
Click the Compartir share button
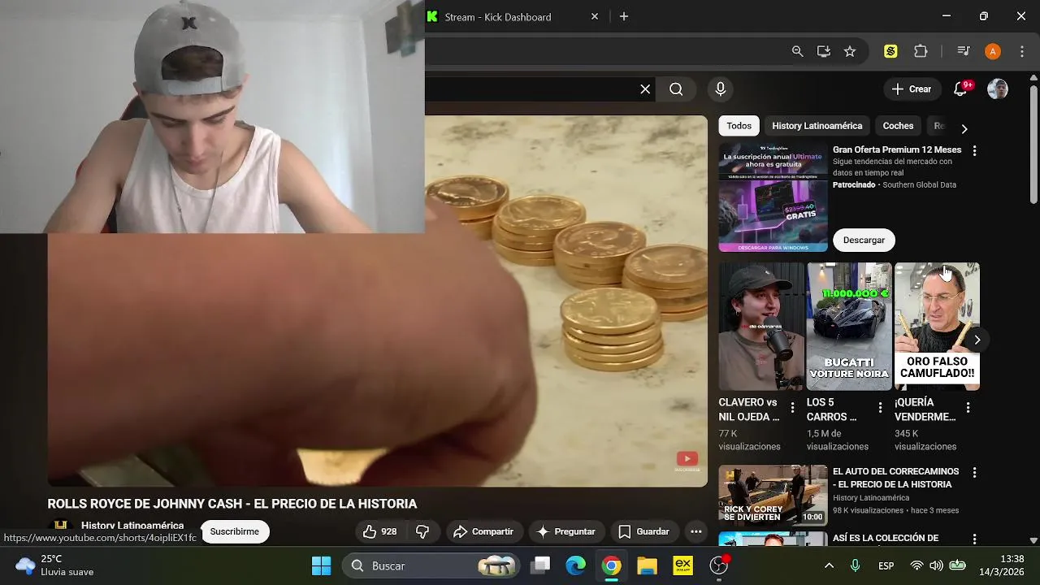(x=483, y=531)
